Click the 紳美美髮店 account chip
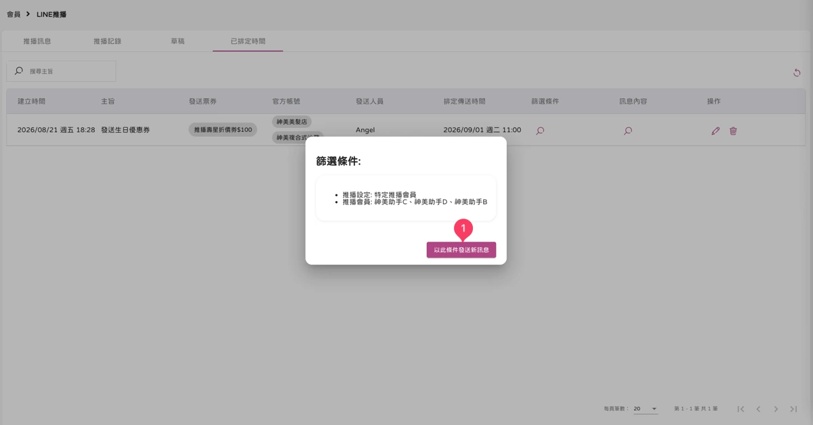The image size is (813, 425). tap(292, 122)
